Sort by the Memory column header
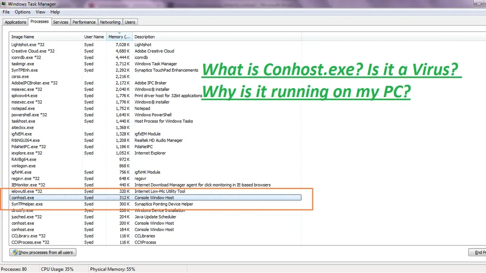This screenshot has height=273, width=486. point(119,37)
